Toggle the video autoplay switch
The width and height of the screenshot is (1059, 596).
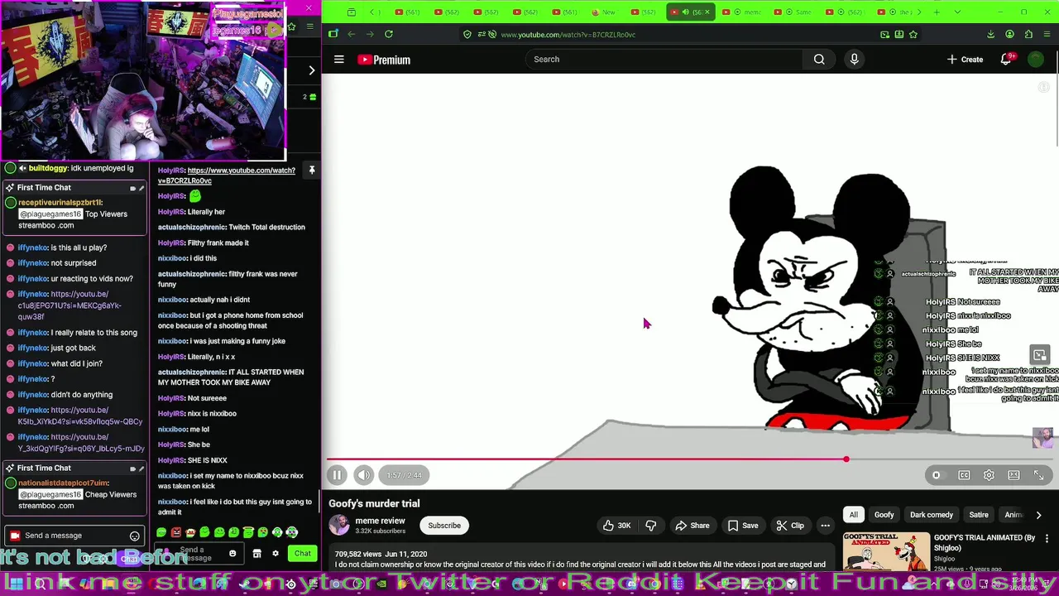point(937,475)
